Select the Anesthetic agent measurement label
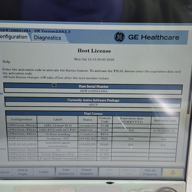Viewport: 192px width, 192px height. [58, 144]
